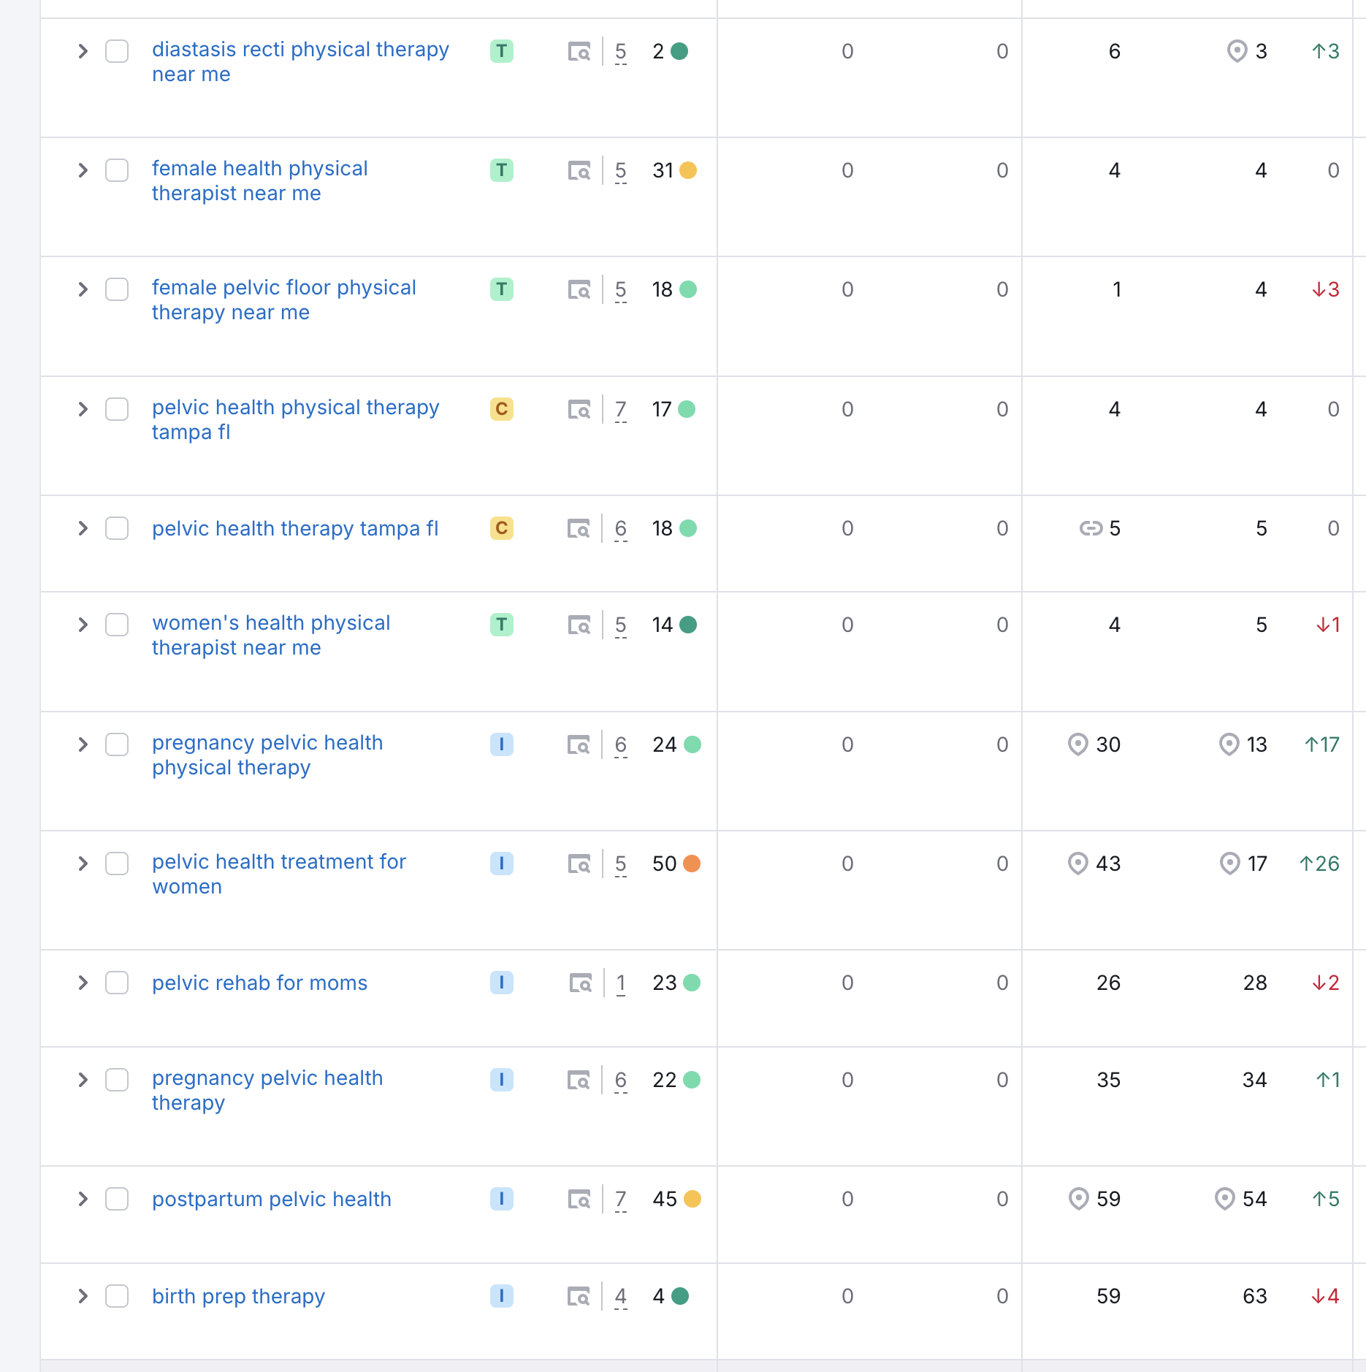The width and height of the screenshot is (1366, 1372).
Task: Click location pin beside 54 on postpartum pelvic health
Action: (1224, 1199)
